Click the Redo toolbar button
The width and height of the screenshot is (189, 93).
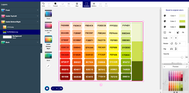coord(49,5)
